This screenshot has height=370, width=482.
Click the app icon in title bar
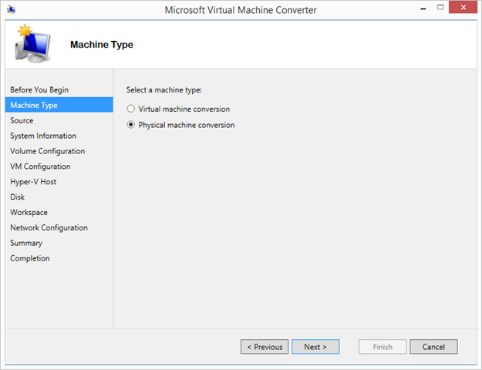(x=11, y=9)
